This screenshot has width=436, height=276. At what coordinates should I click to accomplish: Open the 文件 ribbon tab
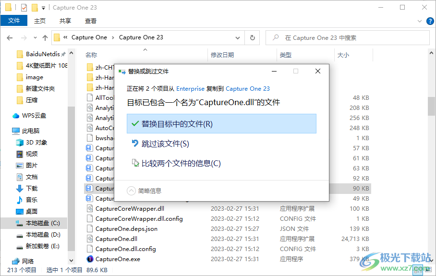[14, 21]
